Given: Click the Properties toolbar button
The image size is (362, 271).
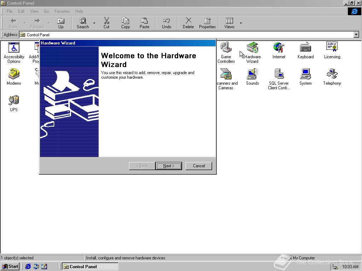Looking at the screenshot, I should coord(207,23).
